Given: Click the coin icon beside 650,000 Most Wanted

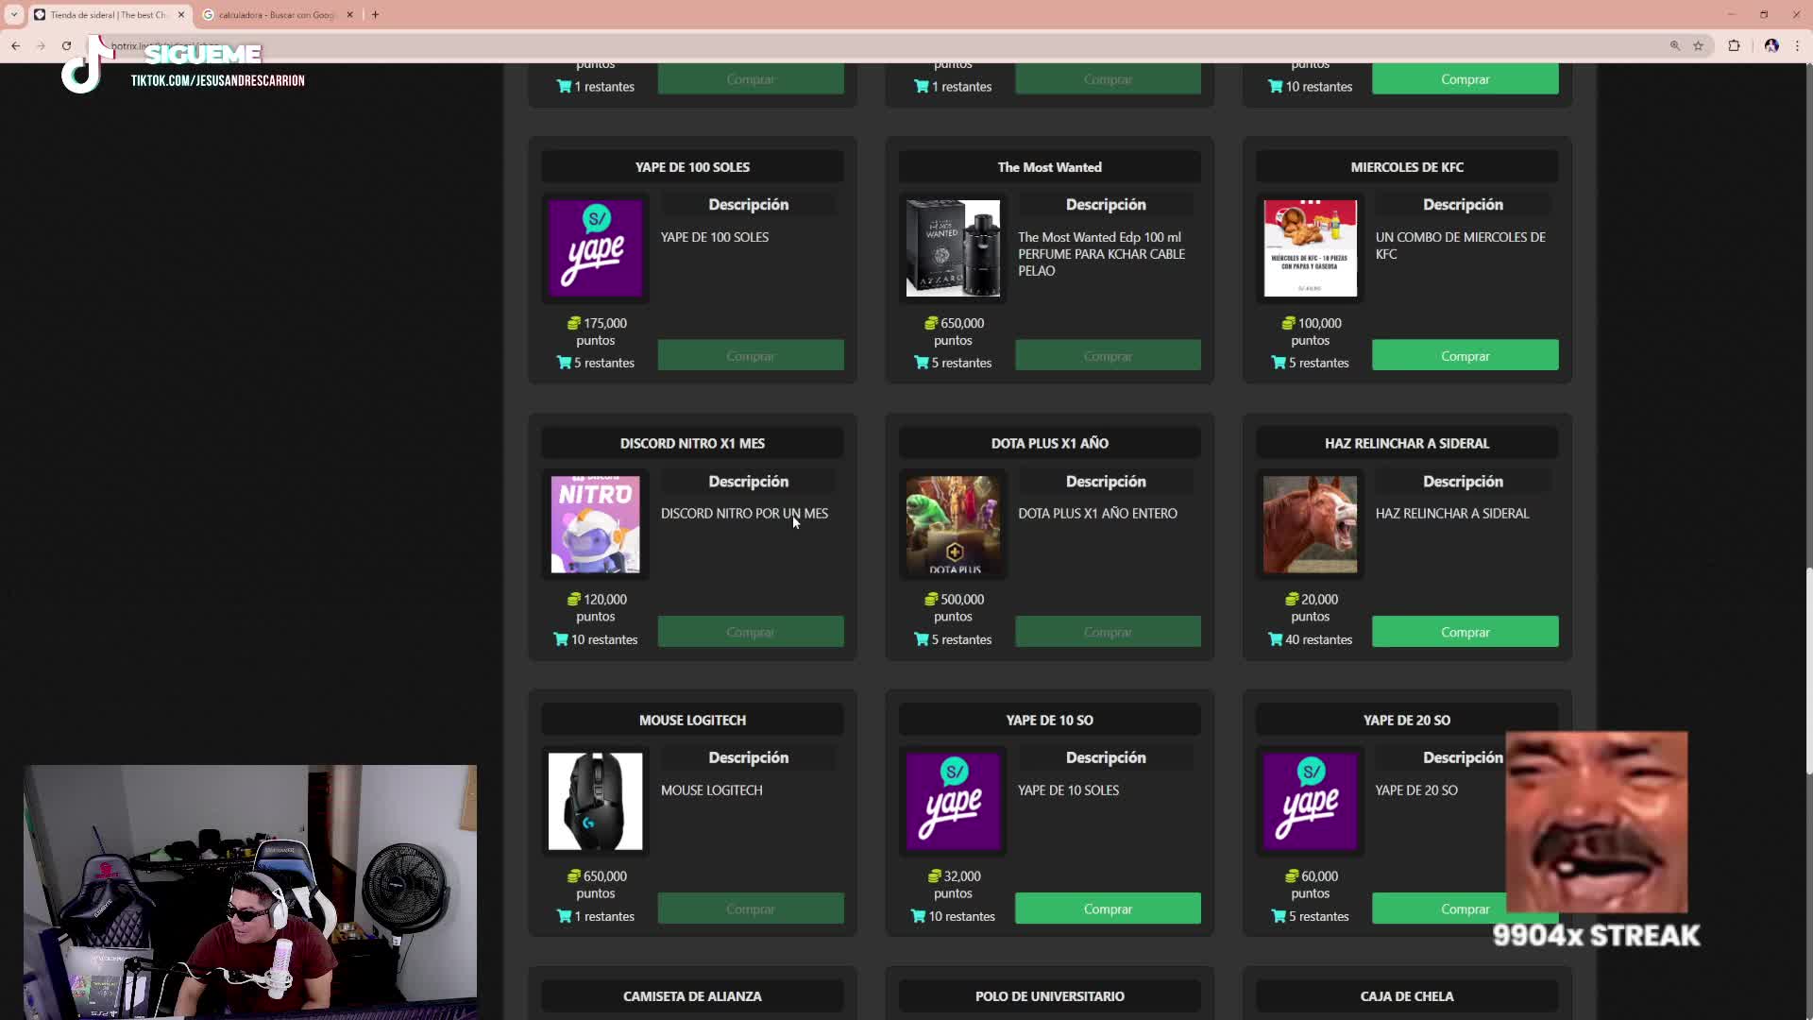Looking at the screenshot, I should 931,323.
